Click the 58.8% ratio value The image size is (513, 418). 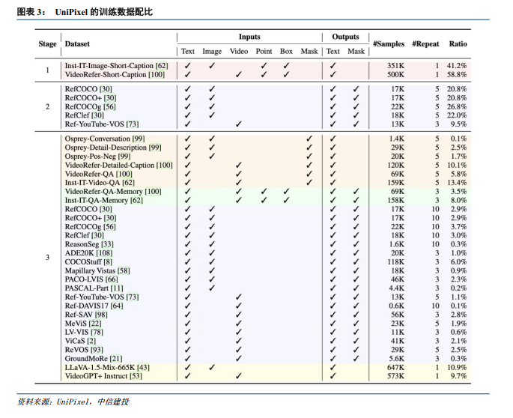coord(457,75)
